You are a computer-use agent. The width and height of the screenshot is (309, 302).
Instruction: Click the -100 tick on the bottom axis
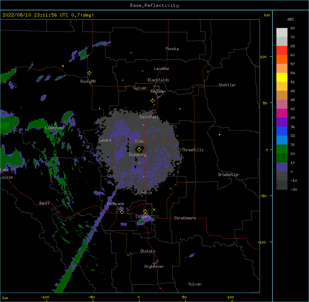[45, 297]
